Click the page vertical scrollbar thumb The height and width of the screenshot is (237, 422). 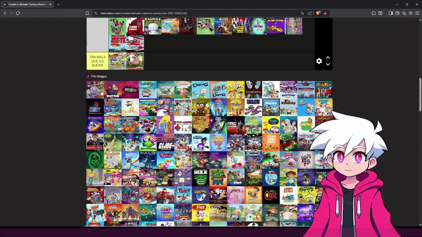pyautogui.click(x=420, y=95)
